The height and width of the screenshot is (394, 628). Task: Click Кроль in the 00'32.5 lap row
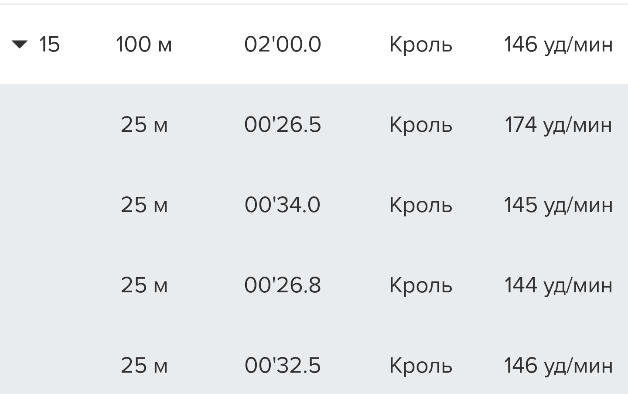[420, 366]
